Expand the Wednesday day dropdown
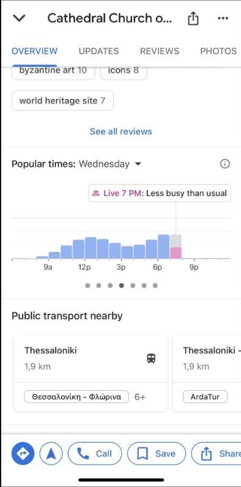The height and width of the screenshot is (487, 241). click(x=138, y=164)
